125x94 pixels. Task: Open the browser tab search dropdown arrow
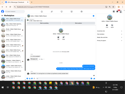click(2, 2)
